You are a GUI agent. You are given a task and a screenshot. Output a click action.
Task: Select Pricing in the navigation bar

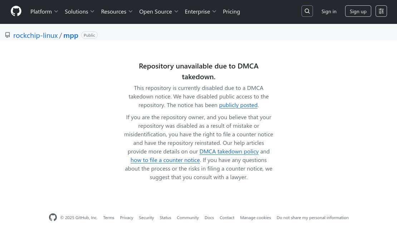pyautogui.click(x=231, y=11)
